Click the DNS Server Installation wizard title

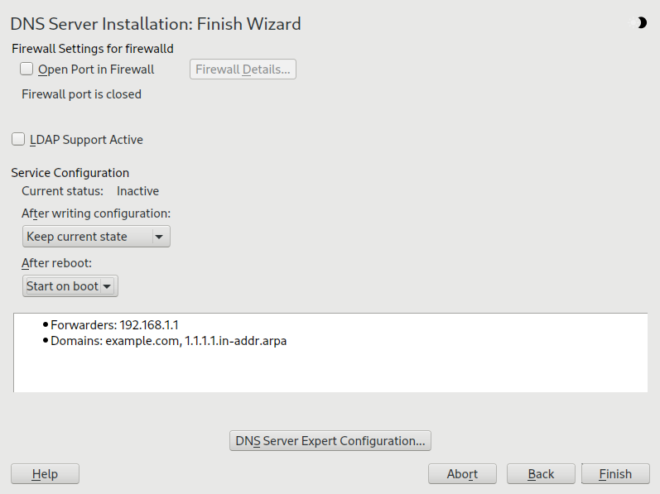156,24
